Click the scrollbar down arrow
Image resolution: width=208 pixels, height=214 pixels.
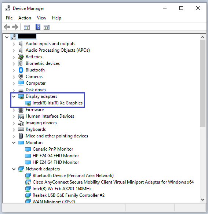coord(202,200)
